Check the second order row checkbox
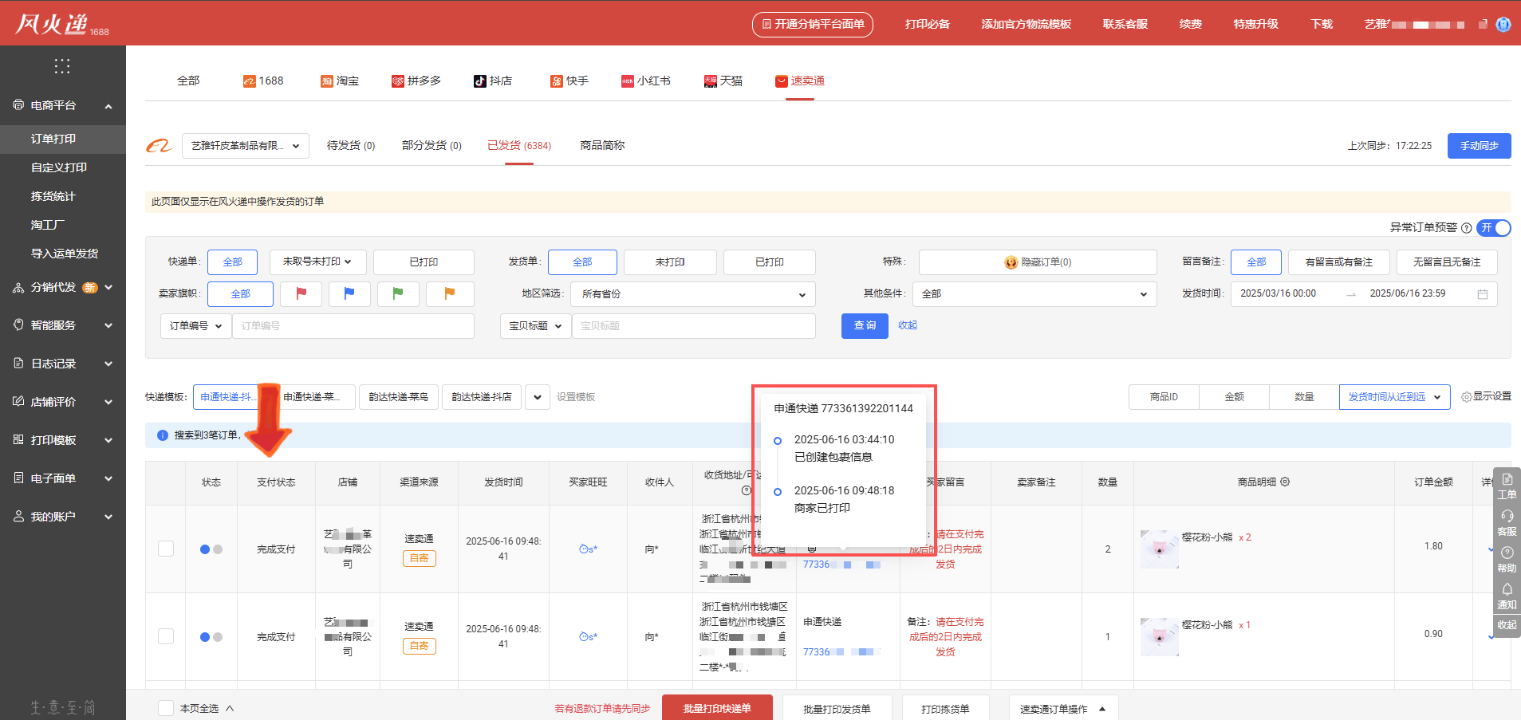1521x720 pixels. [166, 636]
